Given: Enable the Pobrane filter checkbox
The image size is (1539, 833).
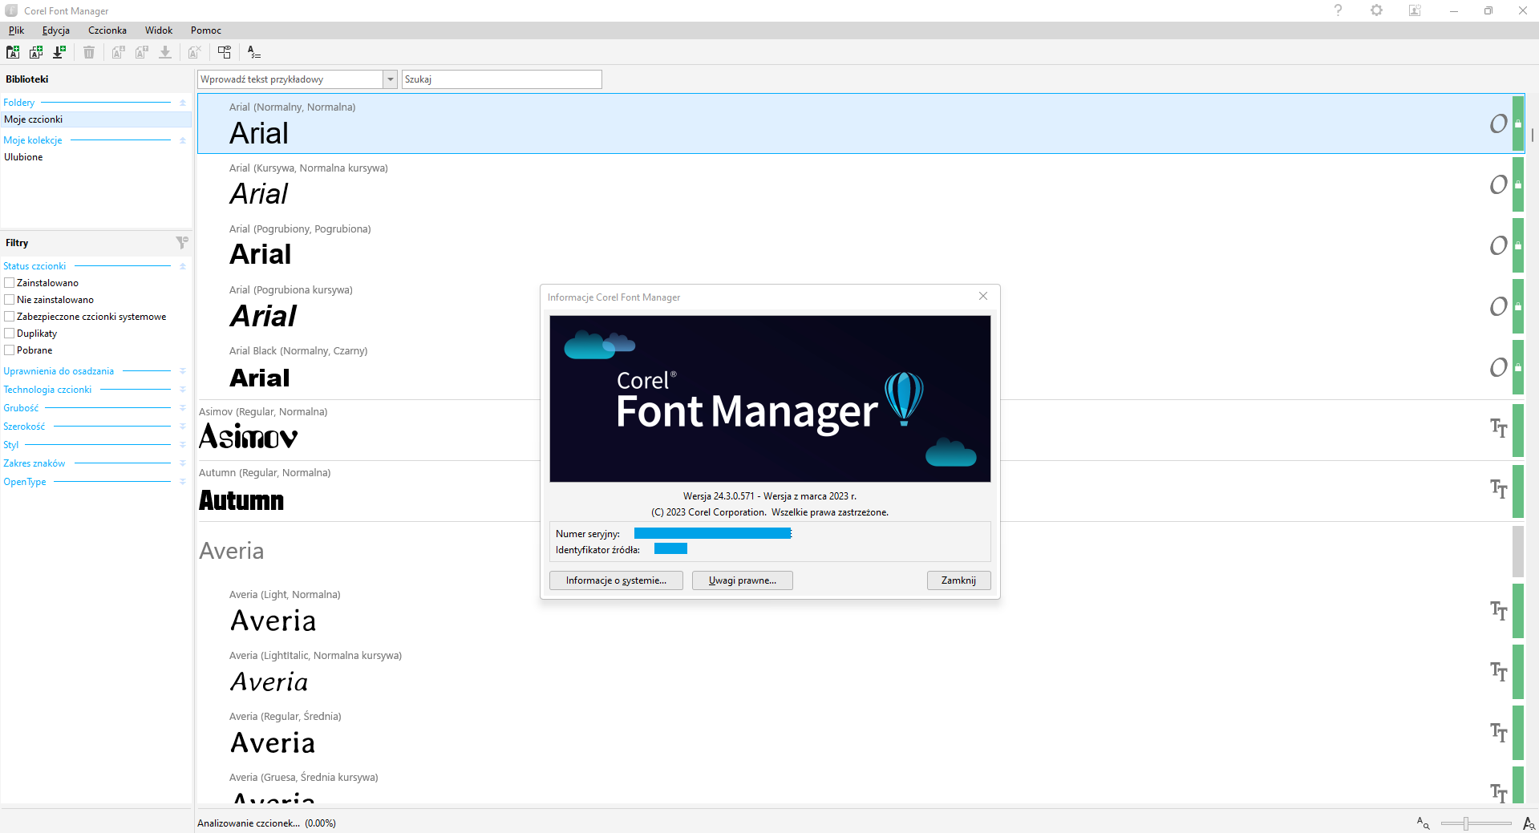Looking at the screenshot, I should [x=10, y=350].
